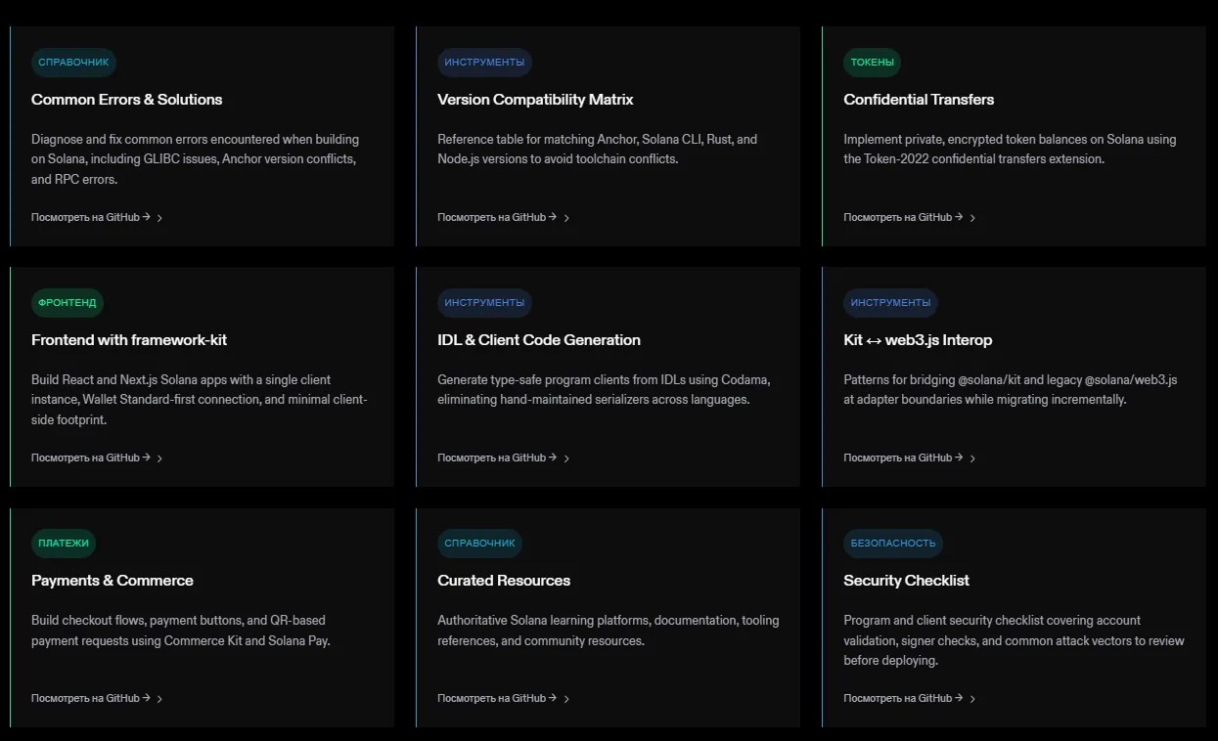Click the chevron icon under Version Compatibility Matrix
The width and height of the screenshot is (1218, 741).
pos(566,218)
